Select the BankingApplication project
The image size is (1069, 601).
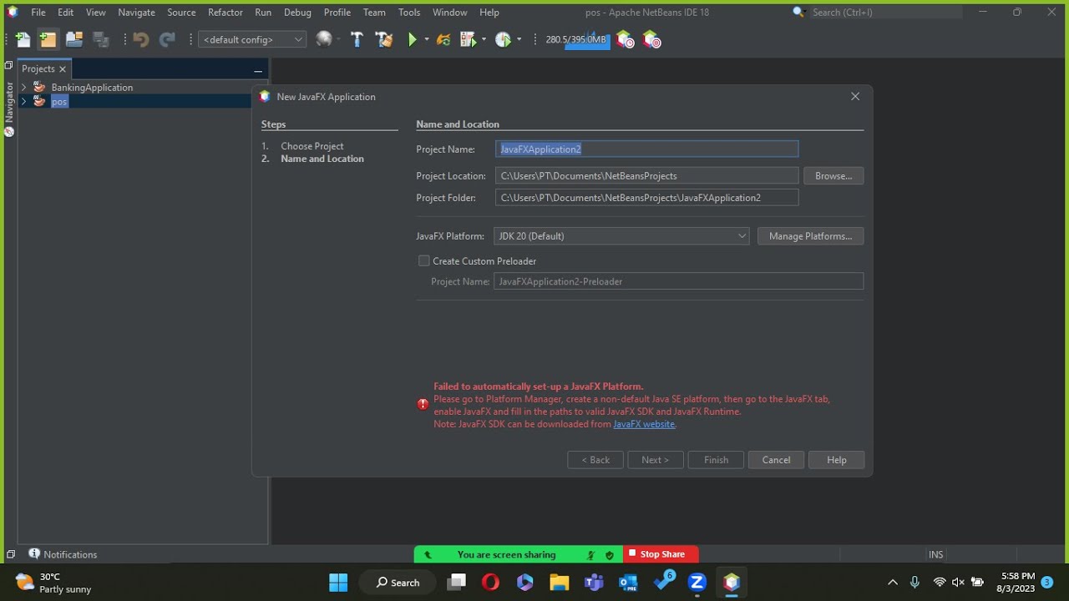(92, 87)
